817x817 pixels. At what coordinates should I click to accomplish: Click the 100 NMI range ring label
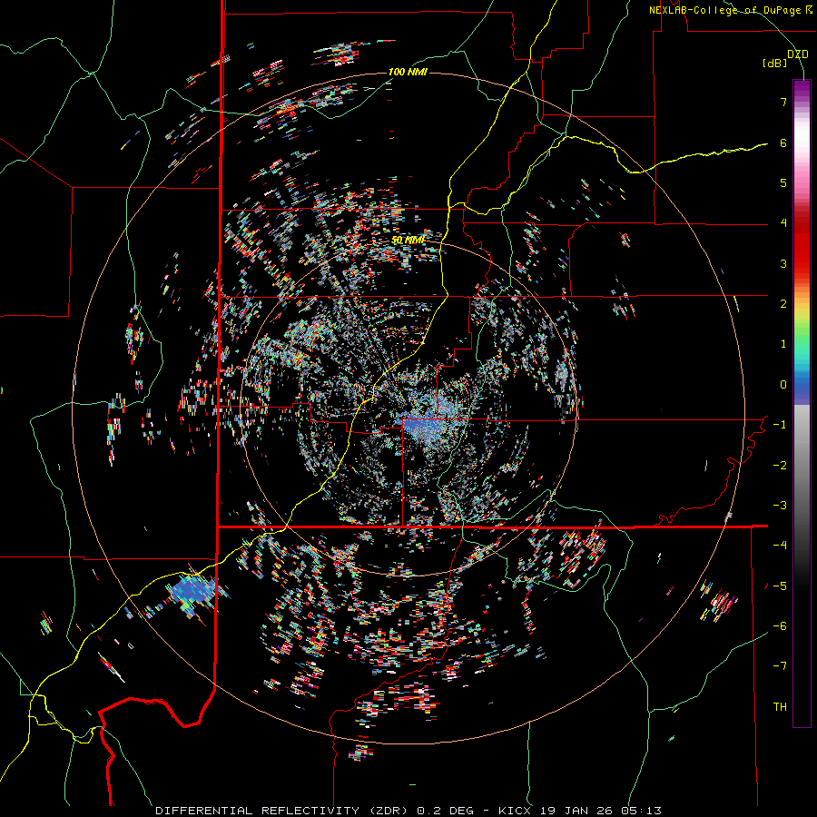tap(408, 72)
